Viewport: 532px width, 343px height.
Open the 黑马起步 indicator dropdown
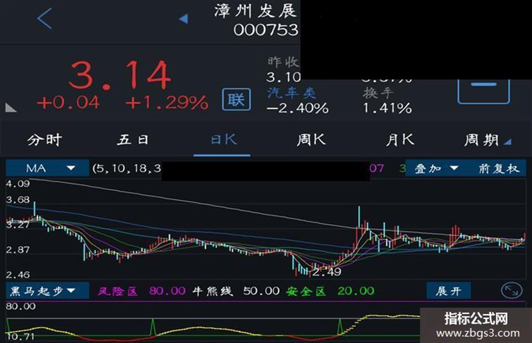click(x=47, y=291)
